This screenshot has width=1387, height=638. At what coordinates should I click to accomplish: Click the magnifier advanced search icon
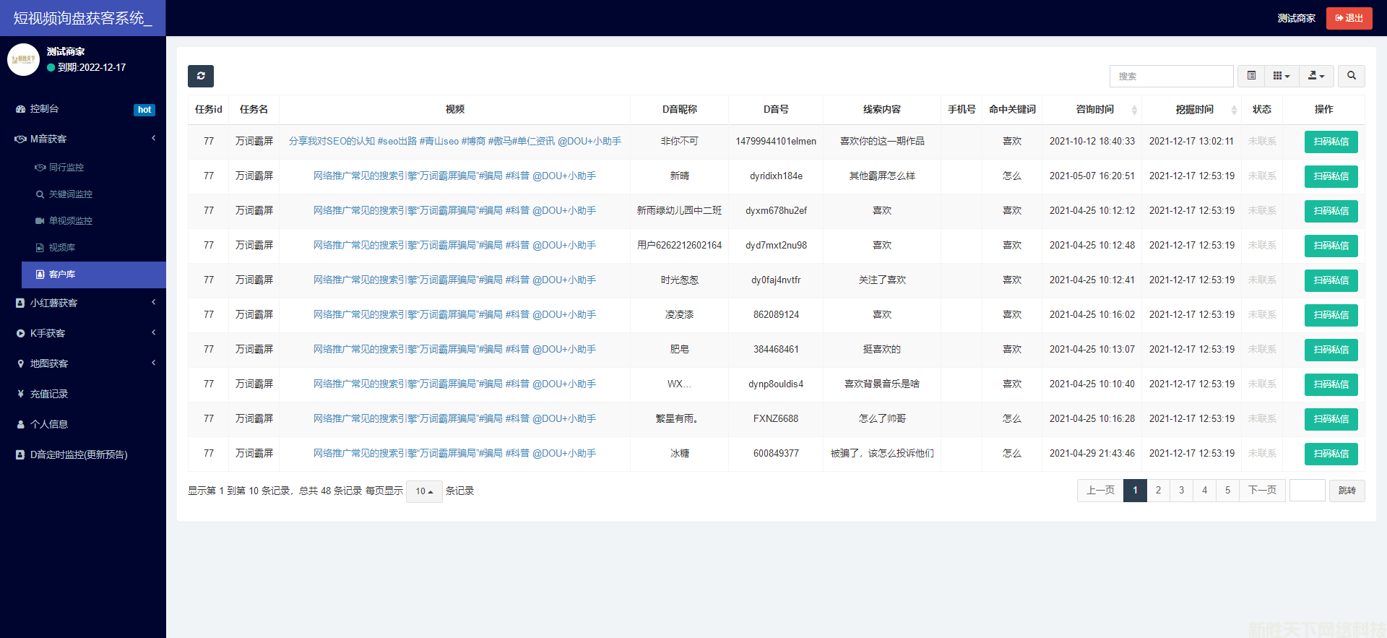coord(1351,76)
